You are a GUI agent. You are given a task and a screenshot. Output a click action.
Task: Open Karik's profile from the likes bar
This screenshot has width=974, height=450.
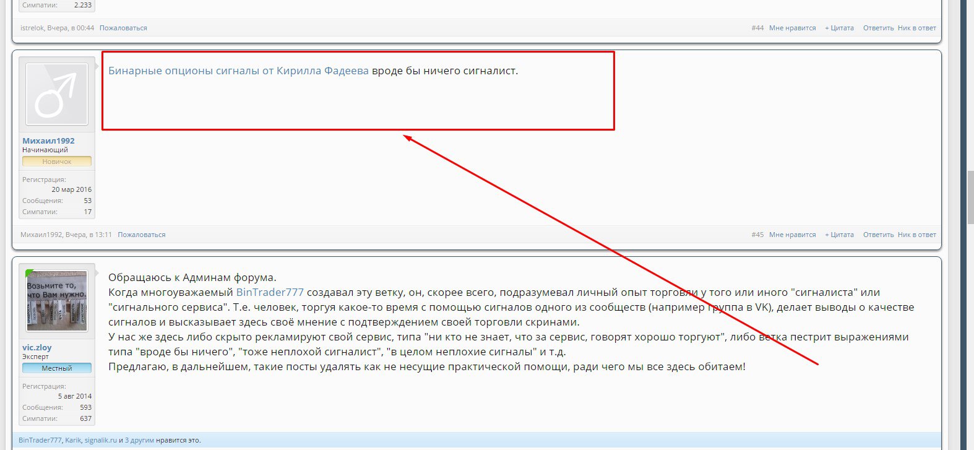tap(73, 440)
